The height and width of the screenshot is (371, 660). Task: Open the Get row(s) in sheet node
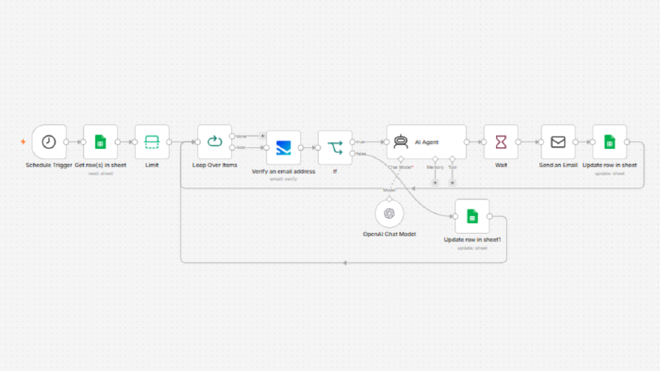(x=101, y=141)
